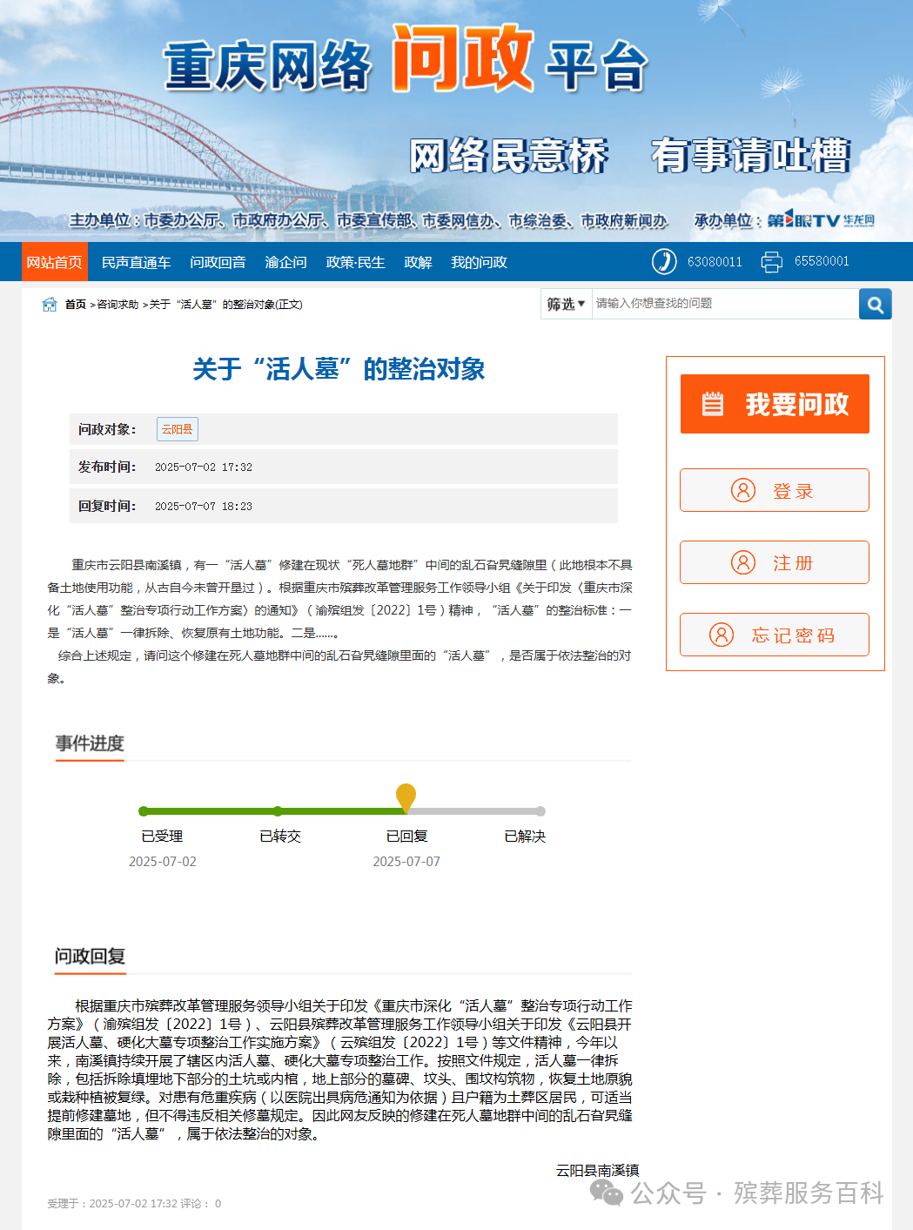The width and height of the screenshot is (913, 1230).
Task: Click the magnifier search icon
Action: [875, 304]
